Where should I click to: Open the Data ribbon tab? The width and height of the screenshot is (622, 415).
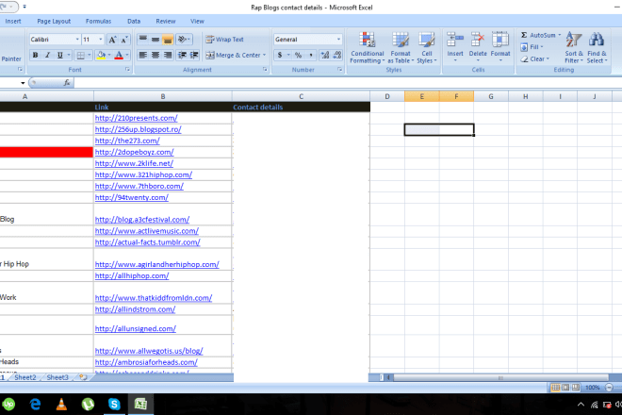134,22
